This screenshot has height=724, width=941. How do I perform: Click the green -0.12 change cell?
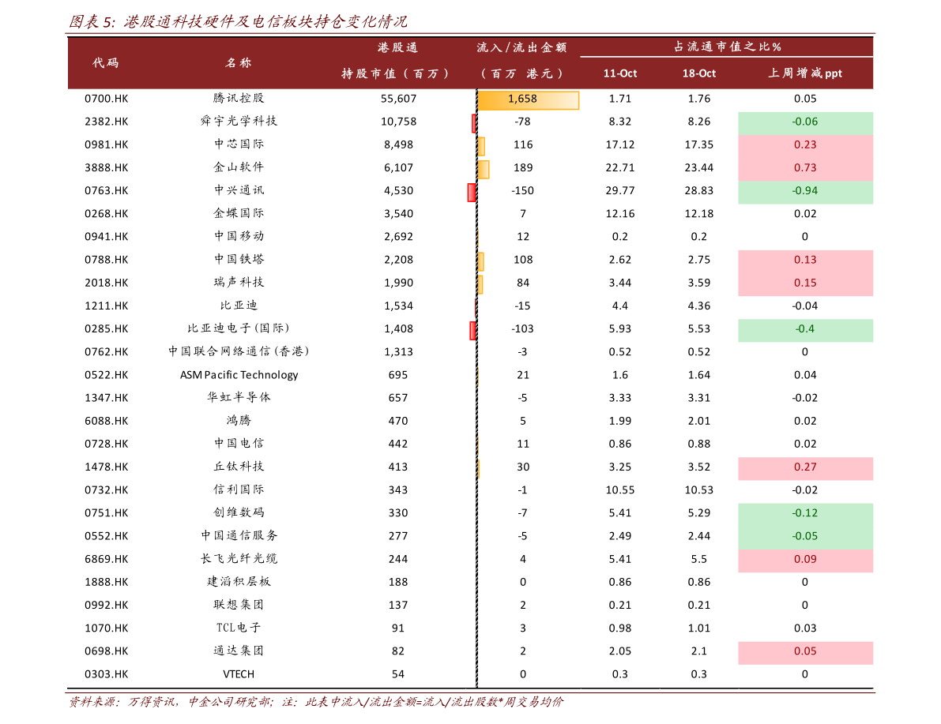click(x=805, y=513)
